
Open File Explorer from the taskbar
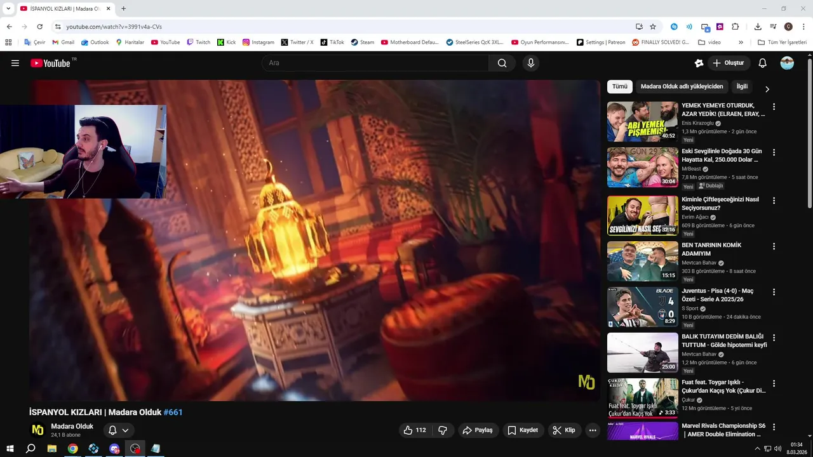click(52, 449)
